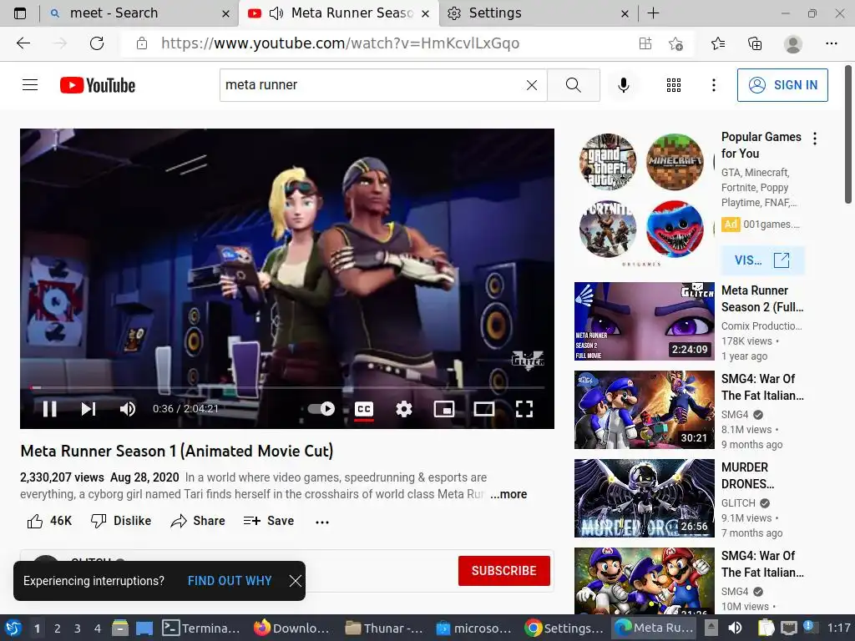Image resolution: width=855 pixels, height=641 pixels.
Task: Switch to theater mode
Action: point(483,409)
